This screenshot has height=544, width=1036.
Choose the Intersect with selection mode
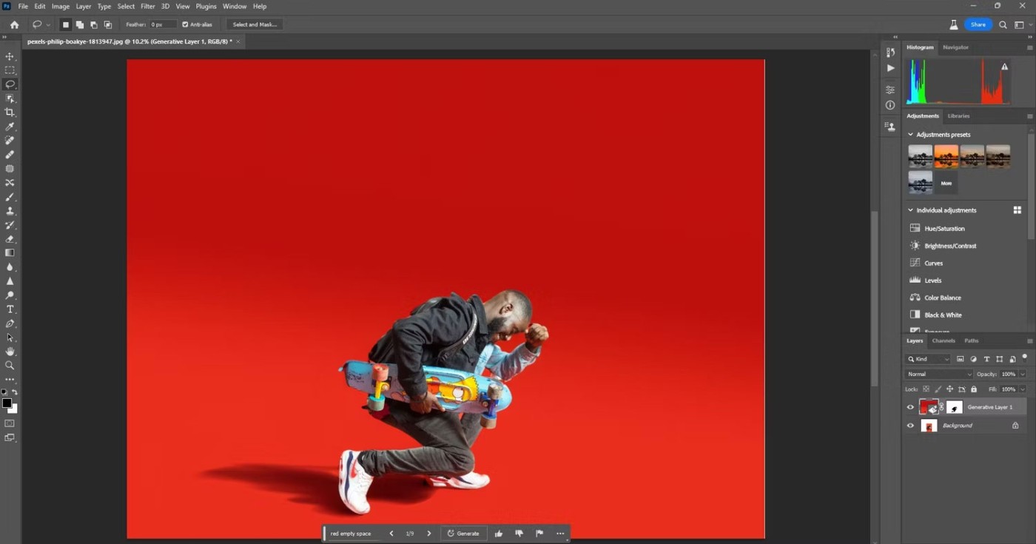click(107, 24)
